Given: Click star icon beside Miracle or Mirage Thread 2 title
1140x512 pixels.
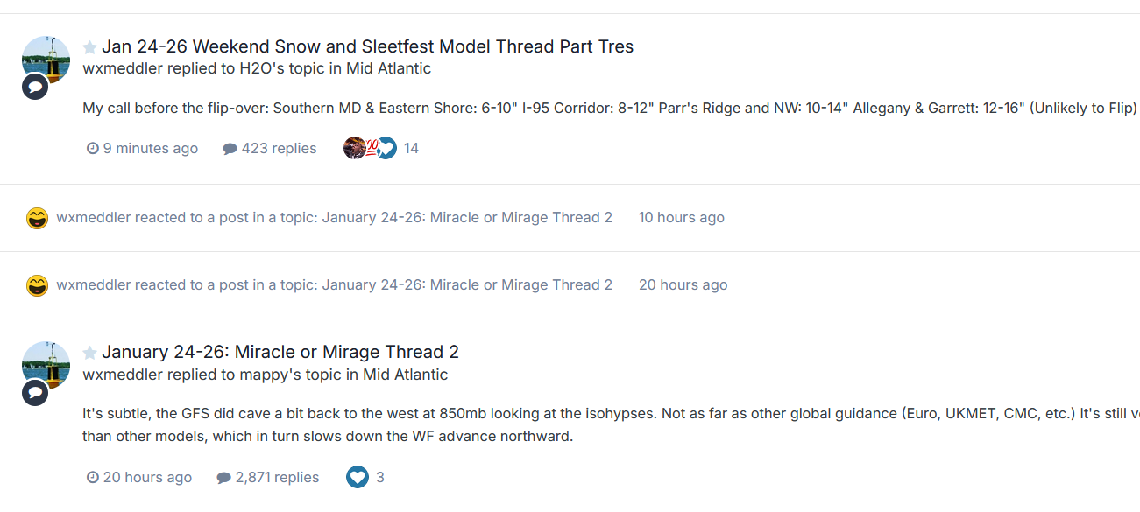Looking at the screenshot, I should pos(89,353).
